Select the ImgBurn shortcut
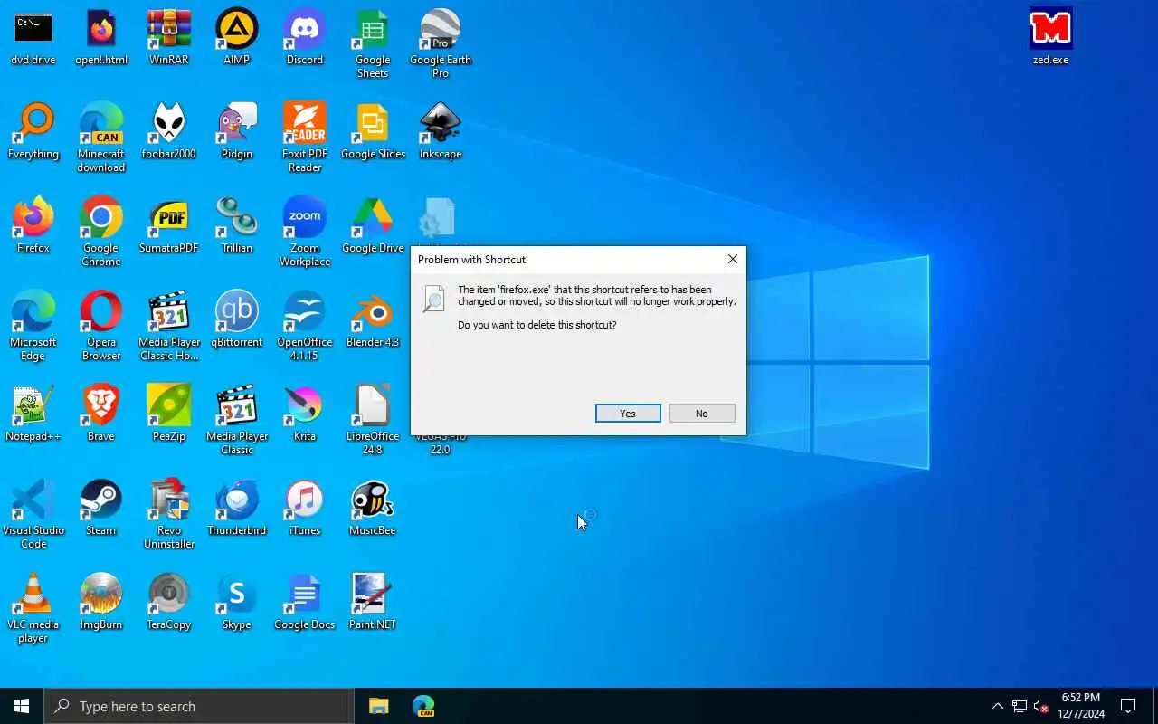This screenshot has width=1158, height=724. coord(101,603)
